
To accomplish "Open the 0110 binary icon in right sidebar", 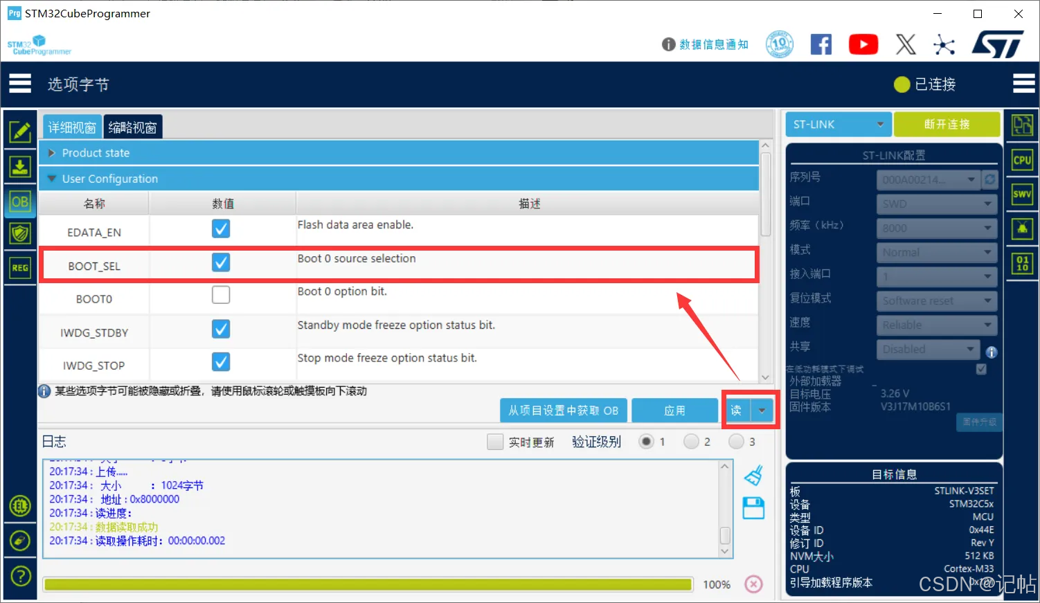I will click(x=1022, y=263).
